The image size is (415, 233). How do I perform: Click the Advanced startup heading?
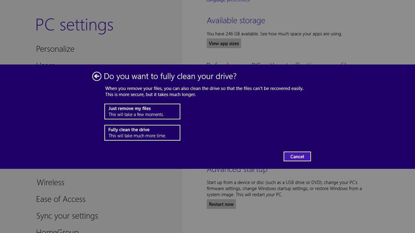point(237,170)
